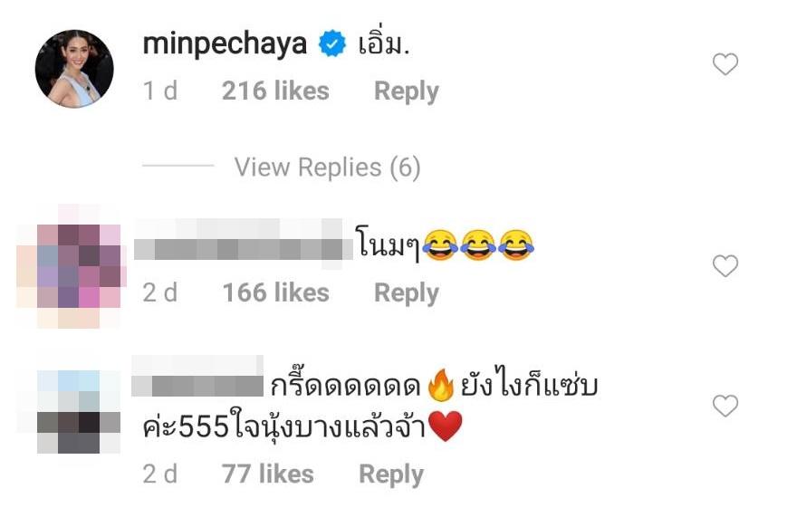Image resolution: width=787 pixels, height=517 pixels.
Task: Click the 2 d timestamp beside 77 likes
Action: [160, 474]
